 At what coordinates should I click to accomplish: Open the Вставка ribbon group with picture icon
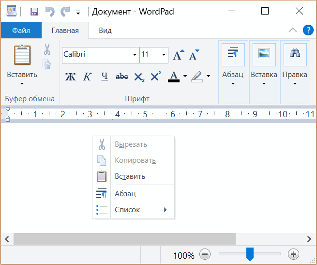point(264,72)
